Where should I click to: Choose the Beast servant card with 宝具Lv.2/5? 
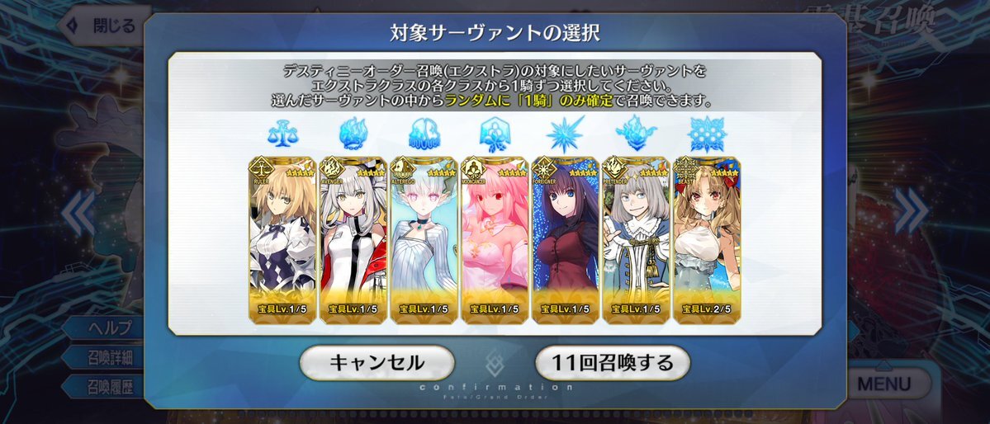(x=707, y=240)
